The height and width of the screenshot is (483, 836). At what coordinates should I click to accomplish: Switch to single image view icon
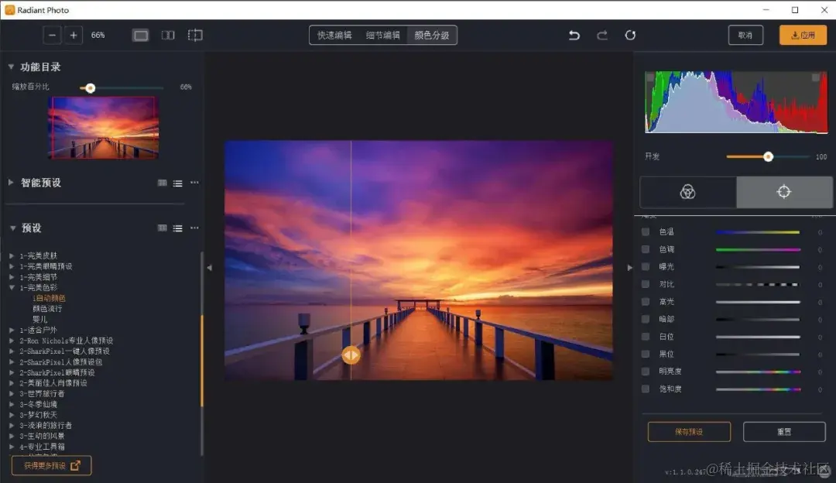point(141,35)
